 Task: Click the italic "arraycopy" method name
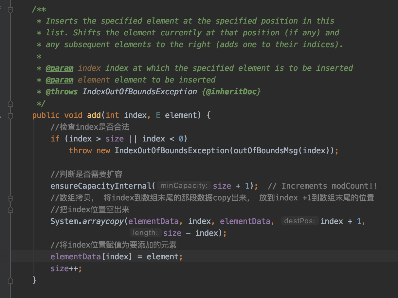(x=103, y=221)
